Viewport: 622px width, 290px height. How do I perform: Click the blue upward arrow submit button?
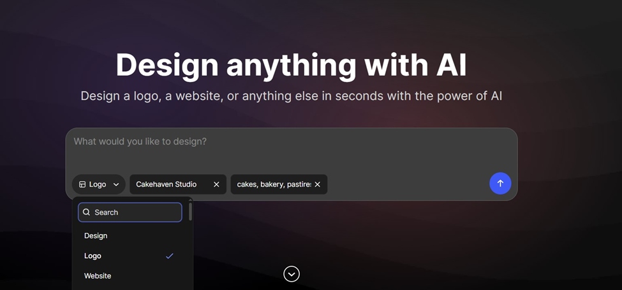[x=500, y=183]
